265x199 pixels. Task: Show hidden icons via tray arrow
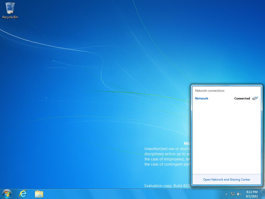click(226, 194)
